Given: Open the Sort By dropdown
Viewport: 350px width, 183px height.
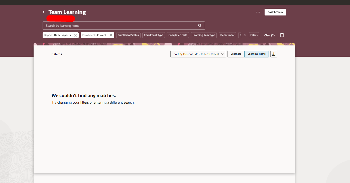Looking at the screenshot, I should pyautogui.click(x=198, y=54).
